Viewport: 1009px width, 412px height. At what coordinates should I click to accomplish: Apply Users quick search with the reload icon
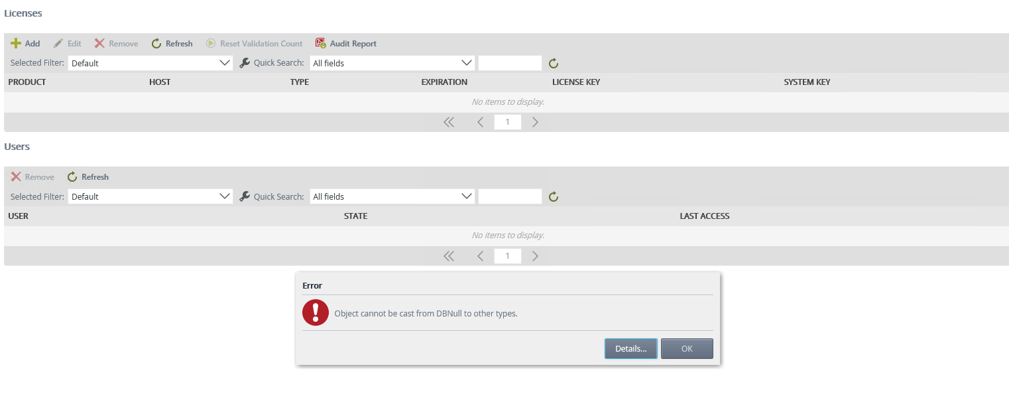click(554, 196)
